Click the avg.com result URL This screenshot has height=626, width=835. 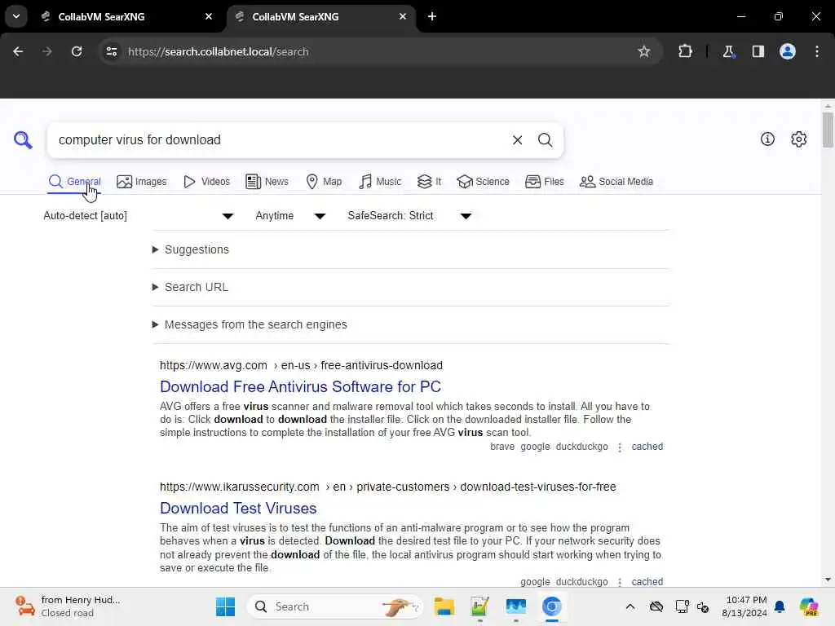click(x=301, y=365)
